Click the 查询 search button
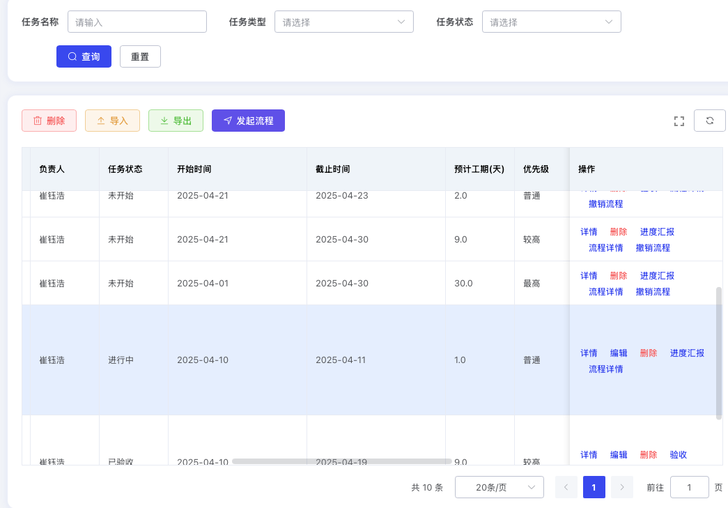The height and width of the screenshot is (508, 728). (84, 56)
